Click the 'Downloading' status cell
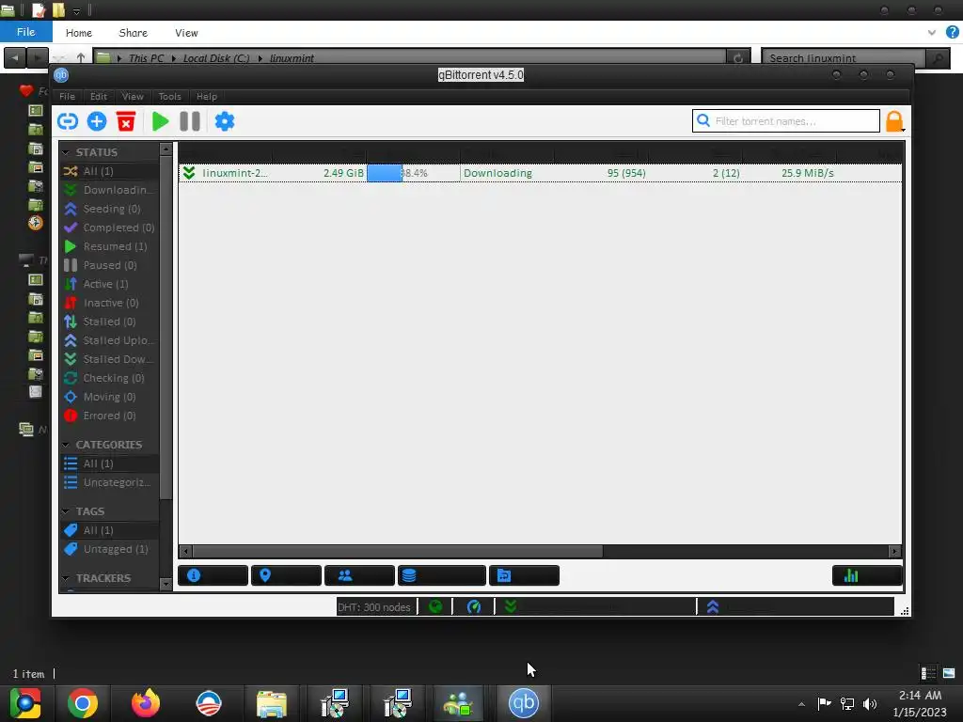The width and height of the screenshot is (963, 722). [x=497, y=173]
